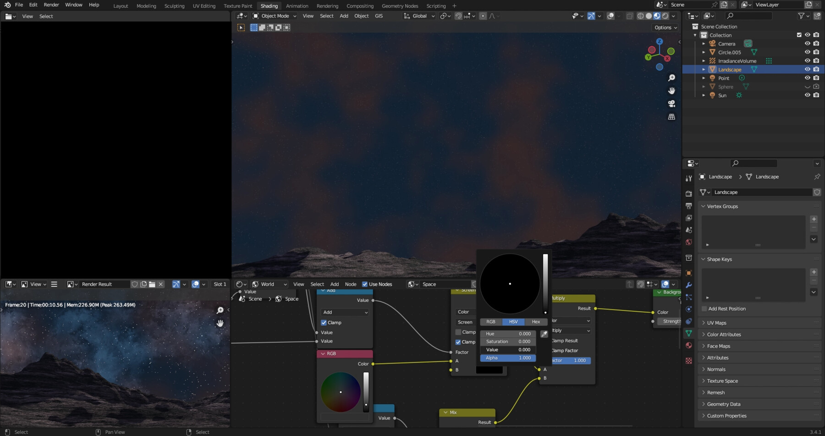Open the Physics properties tab icon
825x436 pixels.
(x=688, y=309)
